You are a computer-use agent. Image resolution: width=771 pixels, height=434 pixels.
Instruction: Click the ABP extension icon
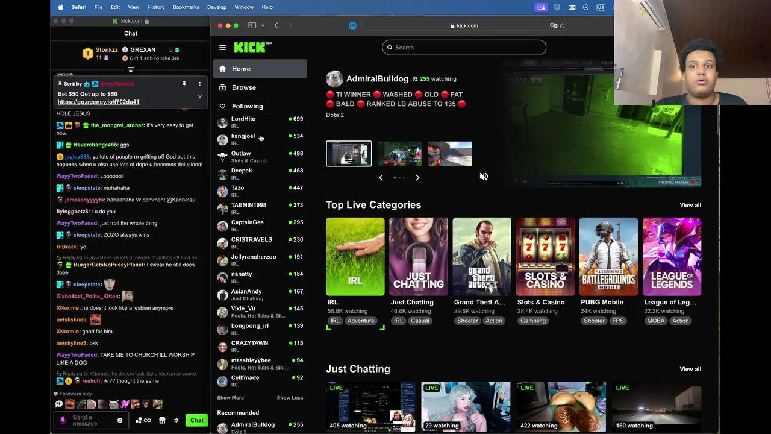point(352,25)
